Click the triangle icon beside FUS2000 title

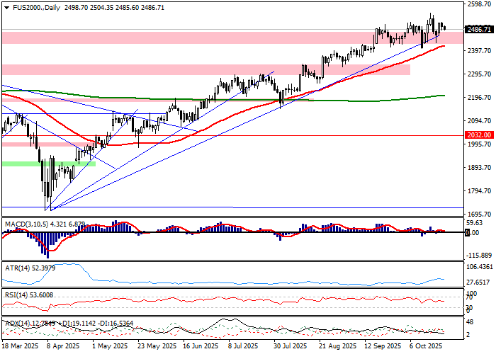[x=4, y=6]
